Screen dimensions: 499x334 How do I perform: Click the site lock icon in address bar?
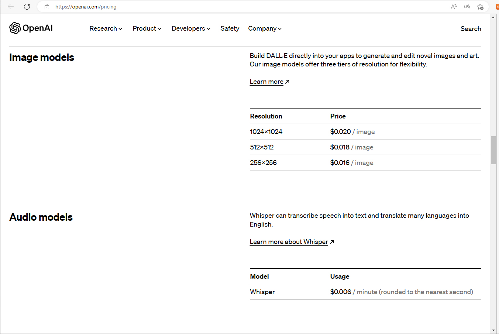(x=47, y=7)
